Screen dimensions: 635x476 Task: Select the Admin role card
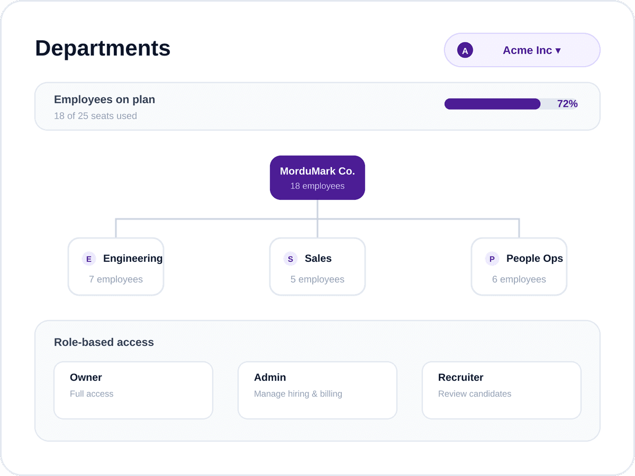317,390
